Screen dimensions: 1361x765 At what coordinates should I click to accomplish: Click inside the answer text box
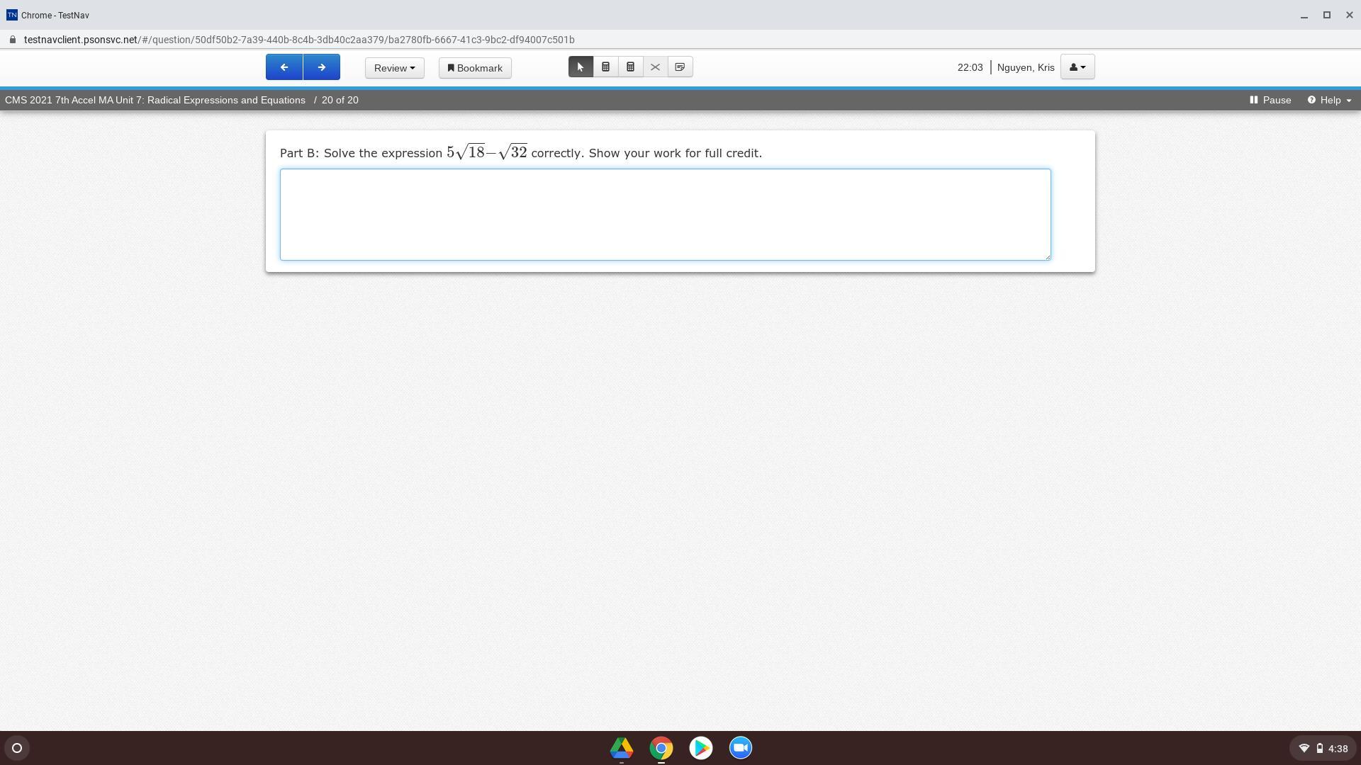665,215
